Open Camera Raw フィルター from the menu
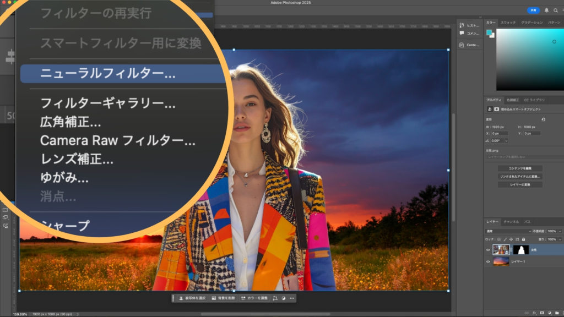The image size is (564, 317). (x=117, y=140)
